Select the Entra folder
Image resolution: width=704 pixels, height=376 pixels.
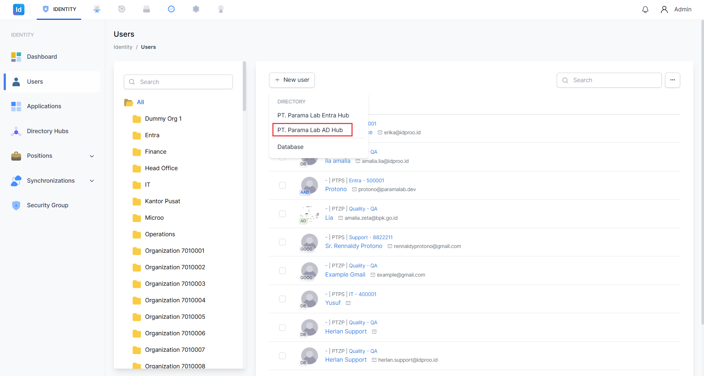152,135
